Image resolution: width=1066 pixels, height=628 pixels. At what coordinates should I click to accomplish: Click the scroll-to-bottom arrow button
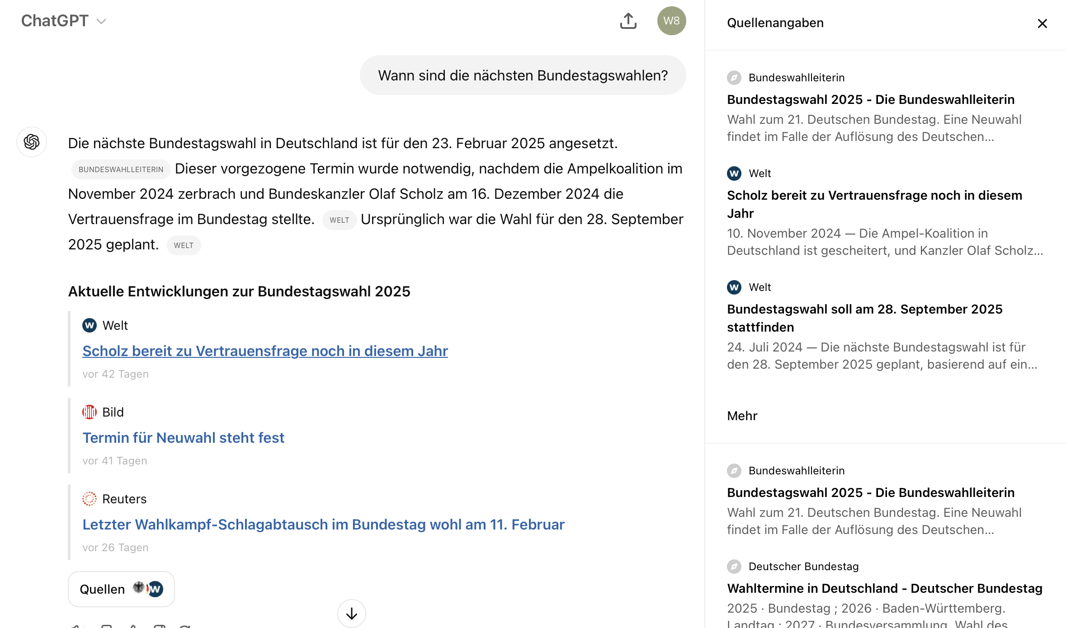pyautogui.click(x=351, y=614)
